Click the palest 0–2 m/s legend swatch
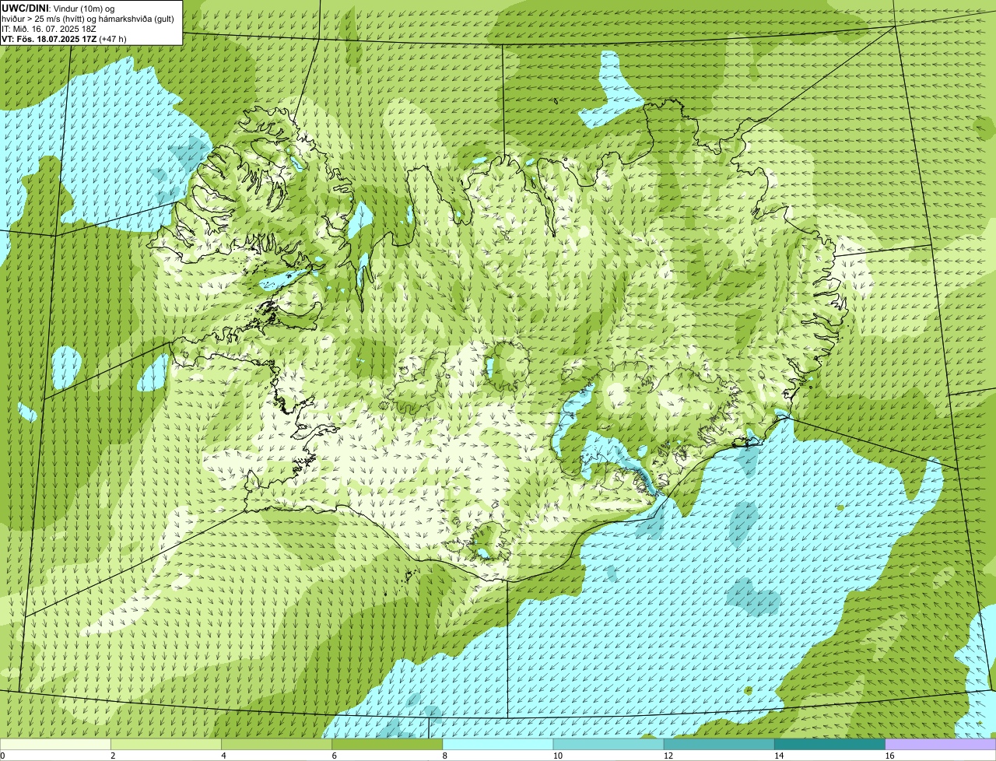The width and height of the screenshot is (996, 761). (55, 744)
